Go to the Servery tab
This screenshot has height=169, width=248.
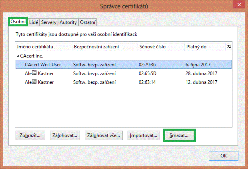click(x=49, y=22)
